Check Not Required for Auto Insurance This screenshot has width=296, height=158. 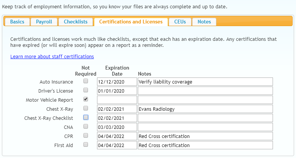[86, 81]
